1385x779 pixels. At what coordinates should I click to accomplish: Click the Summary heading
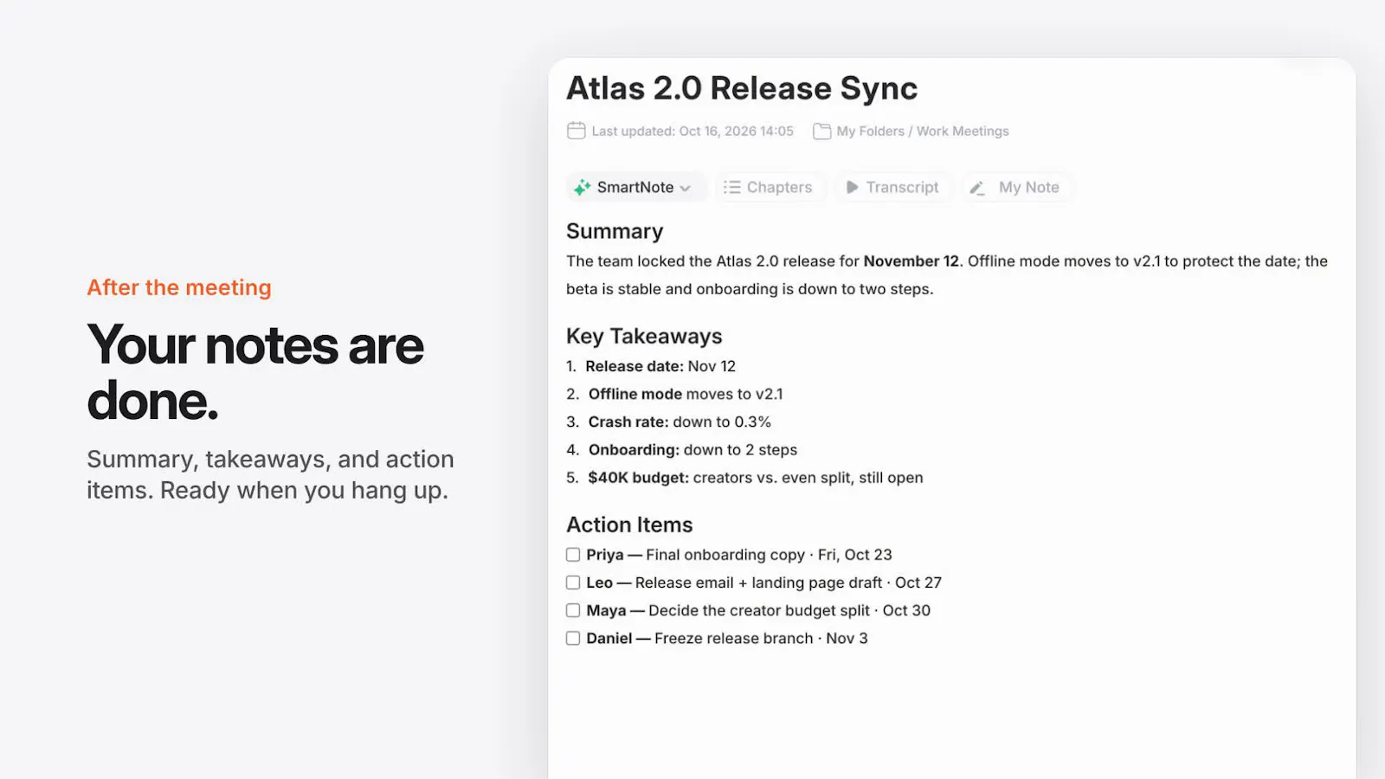(615, 231)
